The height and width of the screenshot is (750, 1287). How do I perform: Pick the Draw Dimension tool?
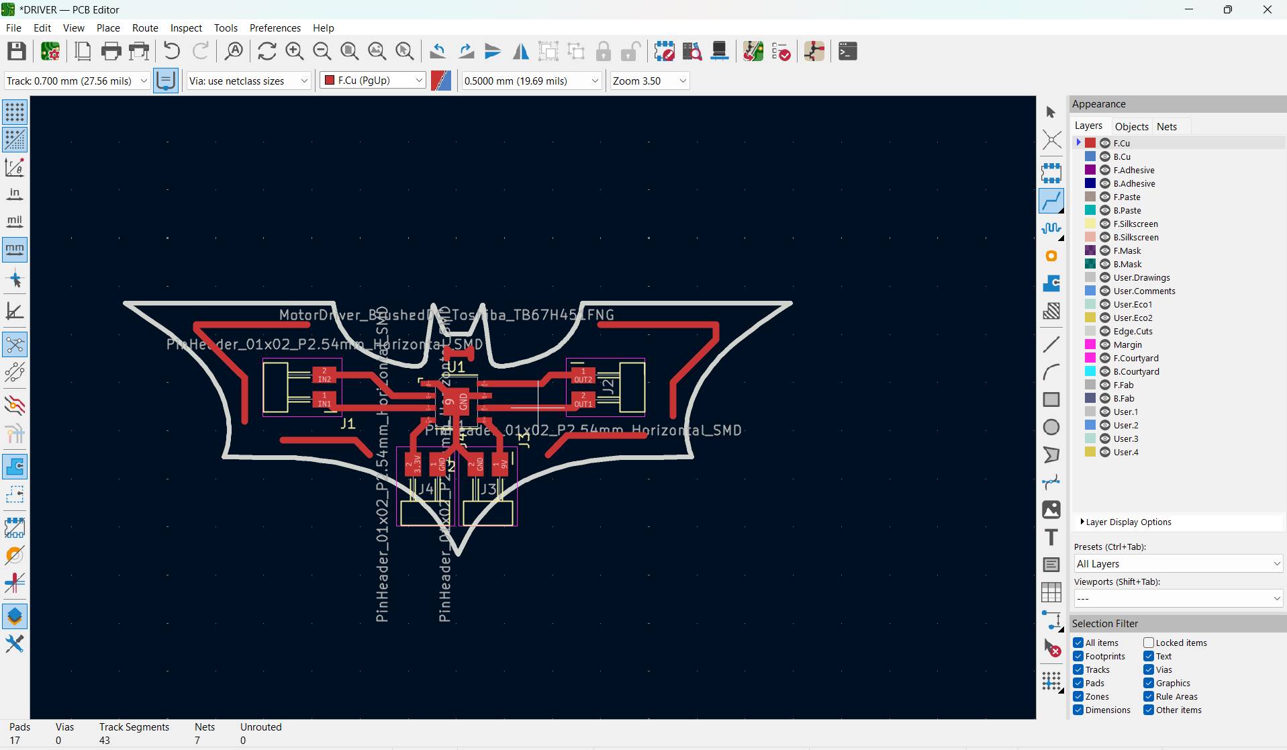click(x=1052, y=621)
